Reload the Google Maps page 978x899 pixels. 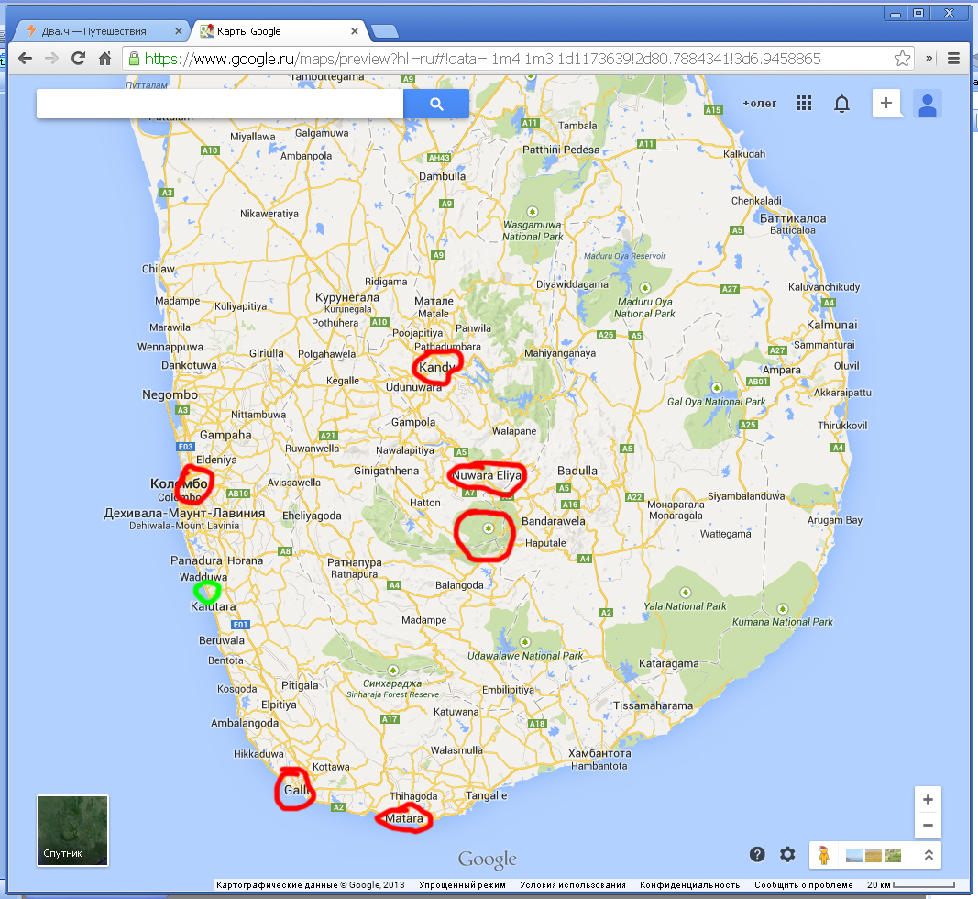pos(78,59)
